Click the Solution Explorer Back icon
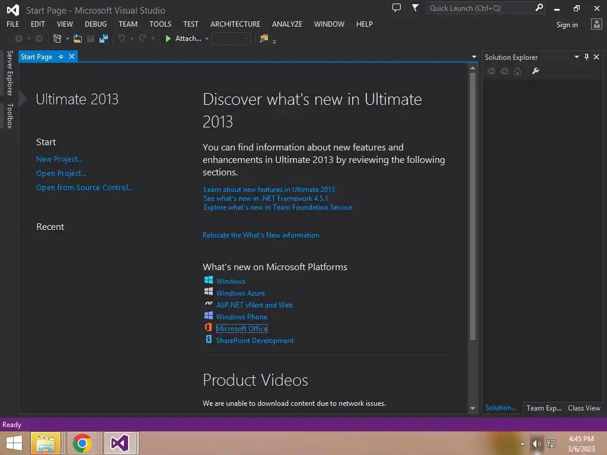Screen dimensions: 607x455 pos(491,71)
